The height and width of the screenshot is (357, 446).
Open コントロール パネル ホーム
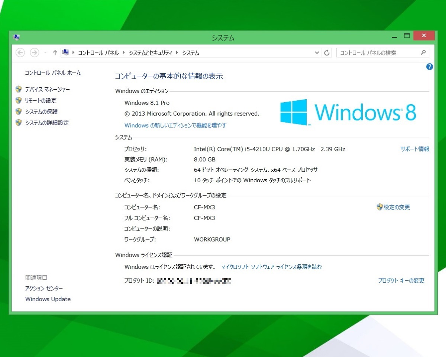point(53,73)
